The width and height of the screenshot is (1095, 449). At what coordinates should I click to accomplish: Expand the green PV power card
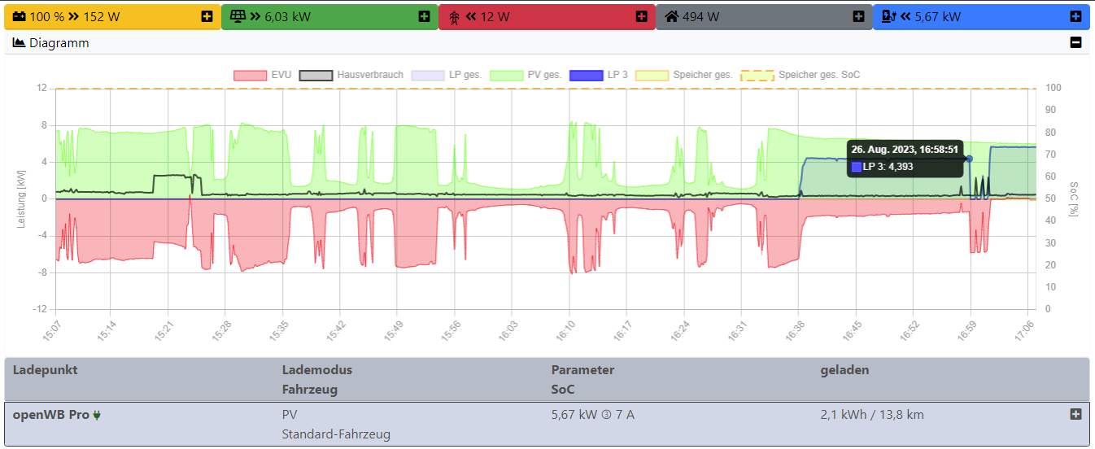[424, 16]
